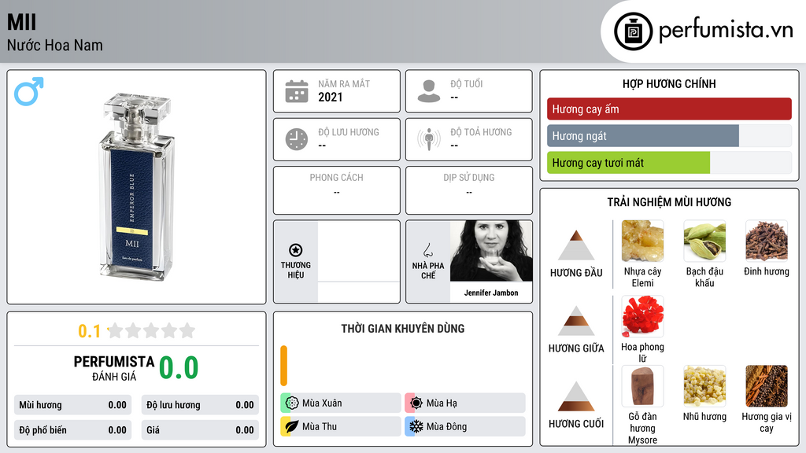The height and width of the screenshot is (453, 806).
Task: Select the Mùa Đông season tag
Action: click(465, 426)
